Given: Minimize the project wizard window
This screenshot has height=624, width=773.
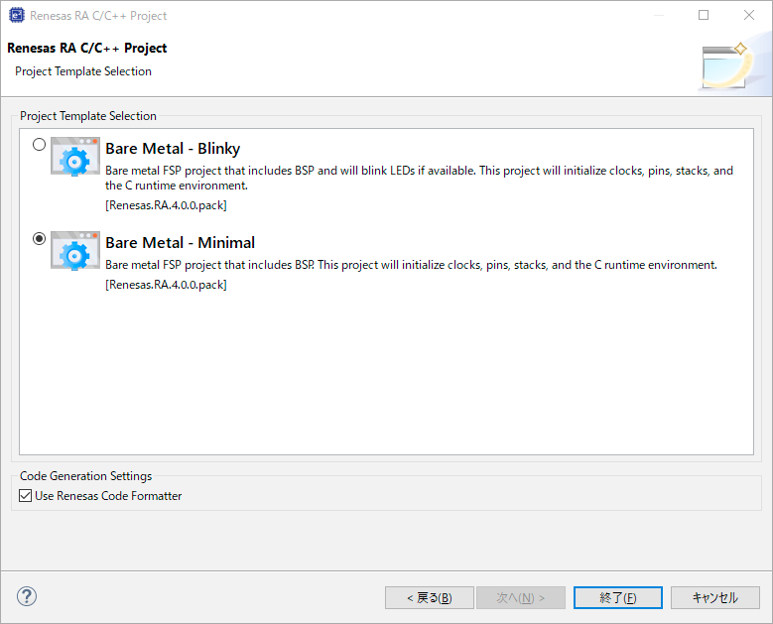Looking at the screenshot, I should point(658,16).
